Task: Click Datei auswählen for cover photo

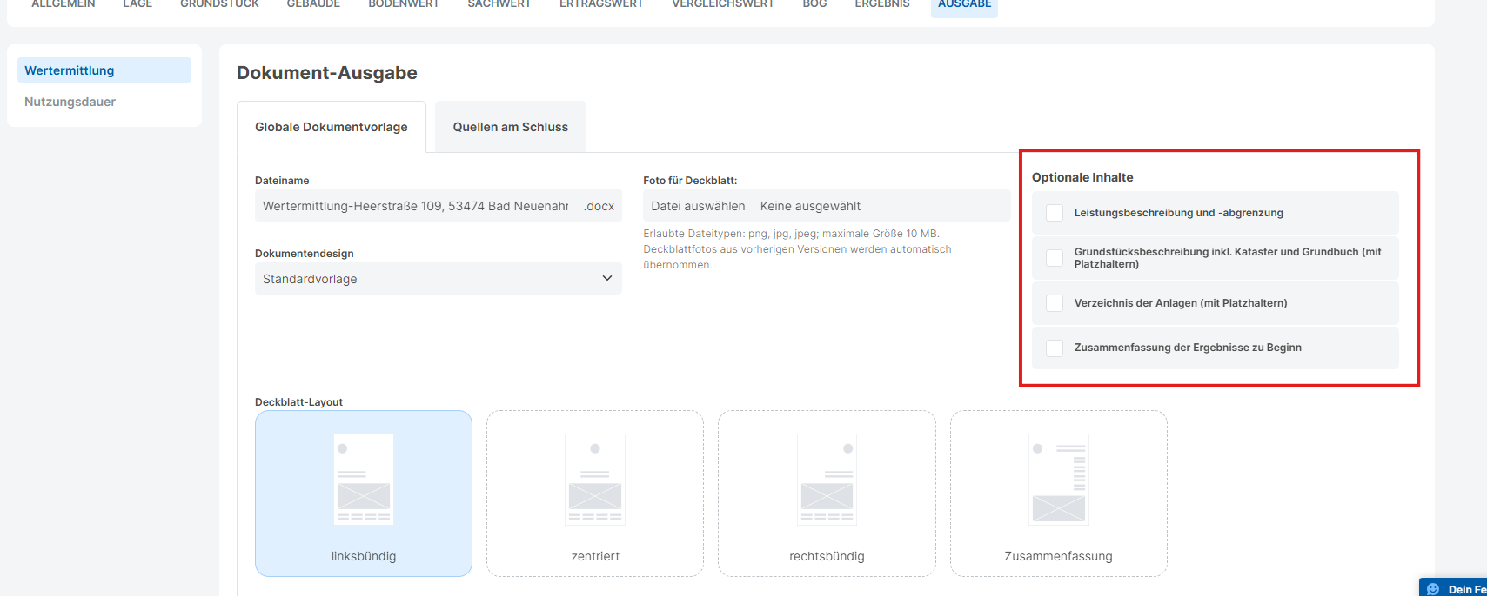Action: pyautogui.click(x=698, y=206)
